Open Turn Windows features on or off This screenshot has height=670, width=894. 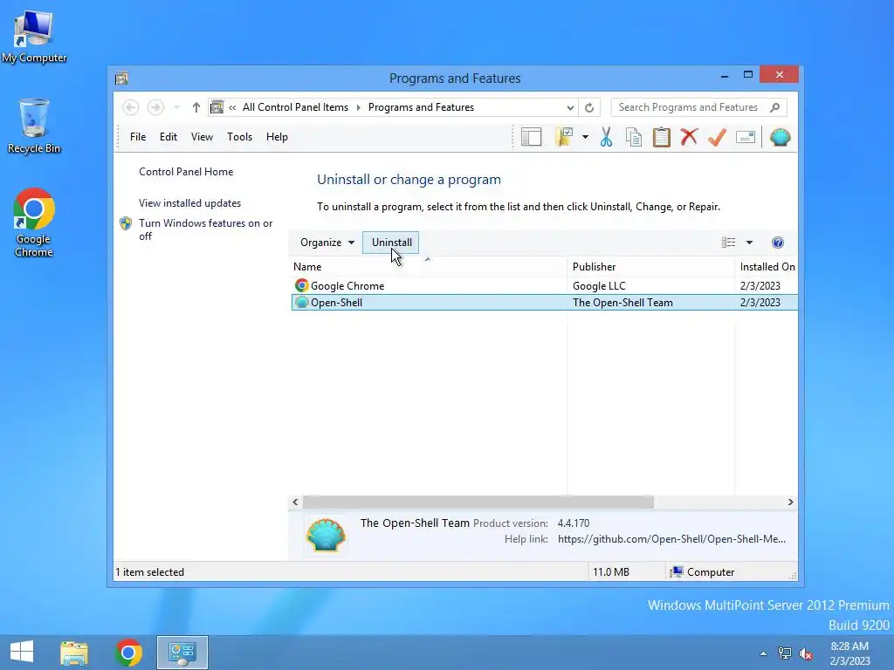point(206,229)
